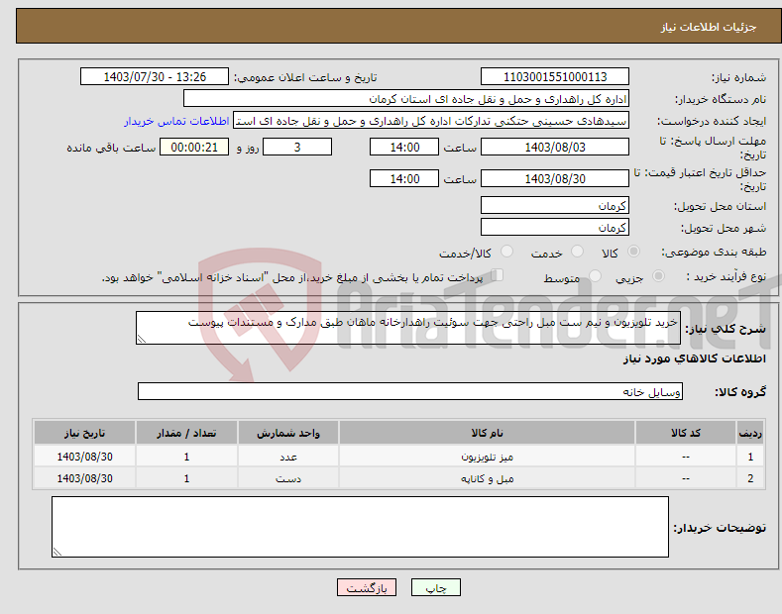Click the remaining days field showing 3
Screen dimensions: 782x614
pyautogui.click(x=297, y=147)
